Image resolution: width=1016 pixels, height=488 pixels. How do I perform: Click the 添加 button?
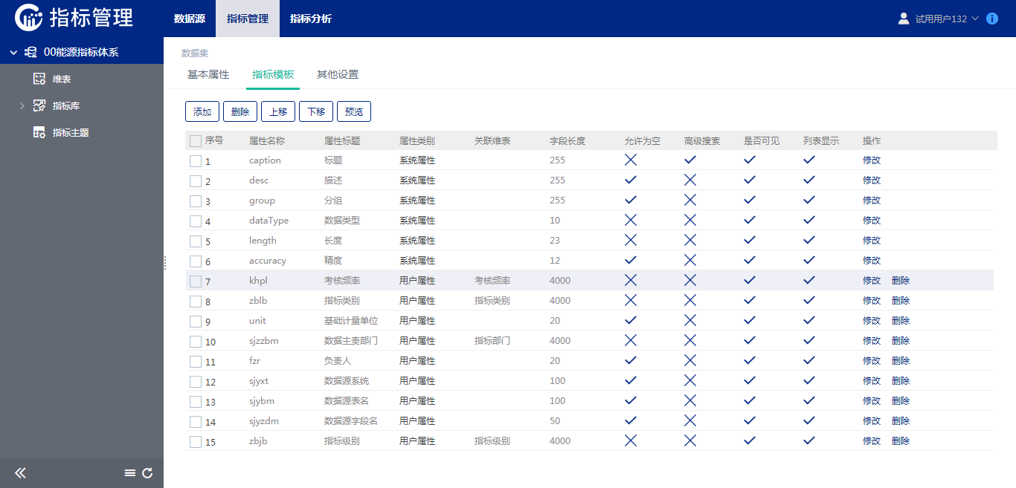click(202, 111)
